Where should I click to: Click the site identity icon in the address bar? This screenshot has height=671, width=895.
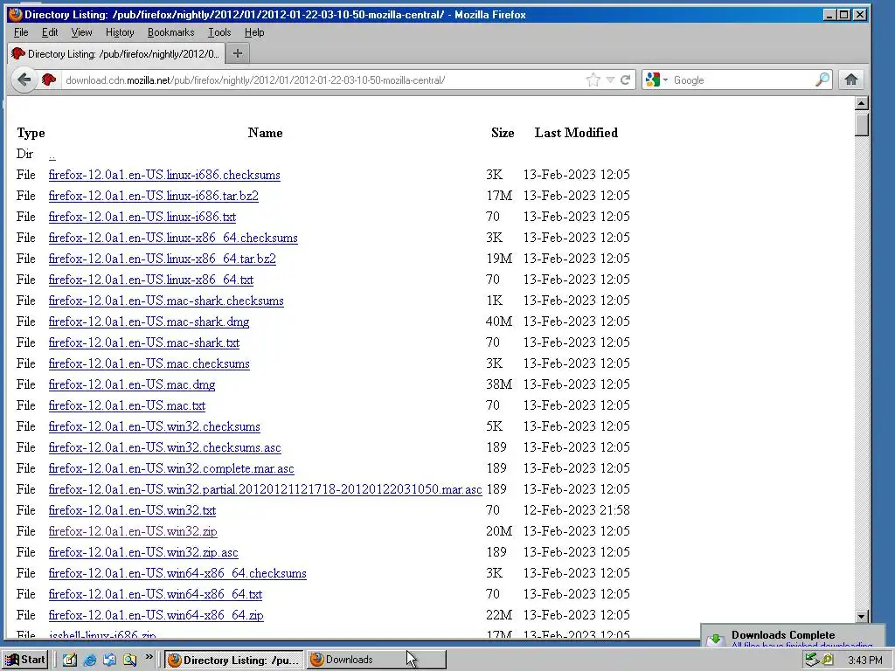(x=49, y=80)
